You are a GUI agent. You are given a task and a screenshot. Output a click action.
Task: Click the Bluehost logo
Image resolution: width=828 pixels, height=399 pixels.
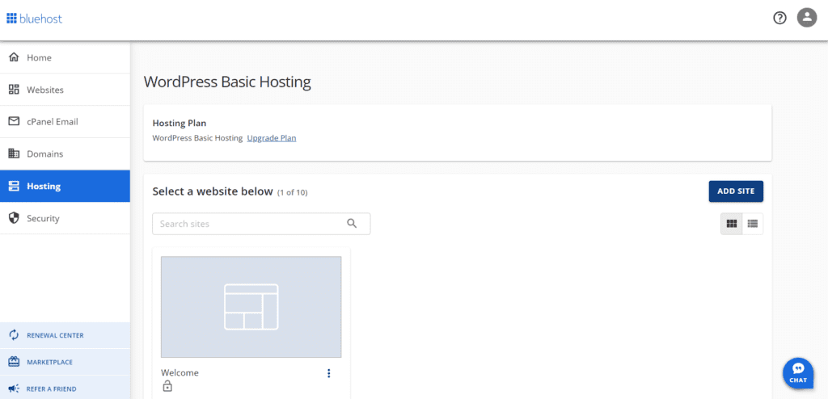click(34, 19)
